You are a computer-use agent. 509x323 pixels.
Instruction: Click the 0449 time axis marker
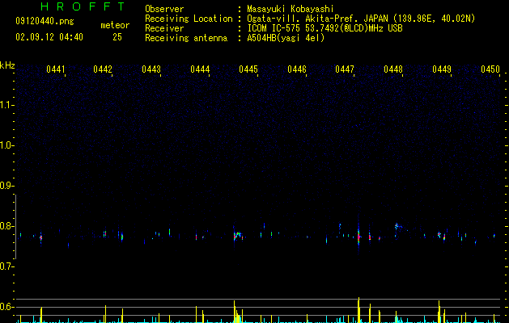click(442, 69)
